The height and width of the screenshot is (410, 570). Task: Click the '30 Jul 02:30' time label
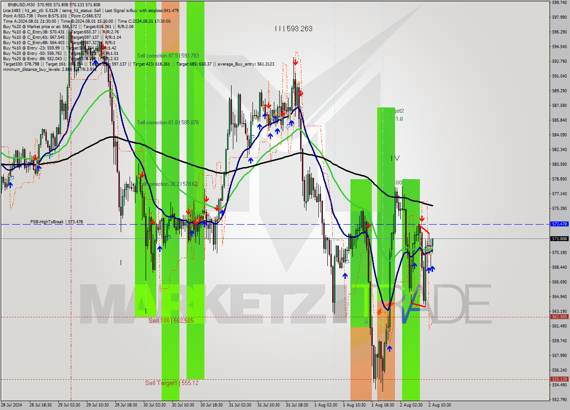pyautogui.click(x=155, y=405)
